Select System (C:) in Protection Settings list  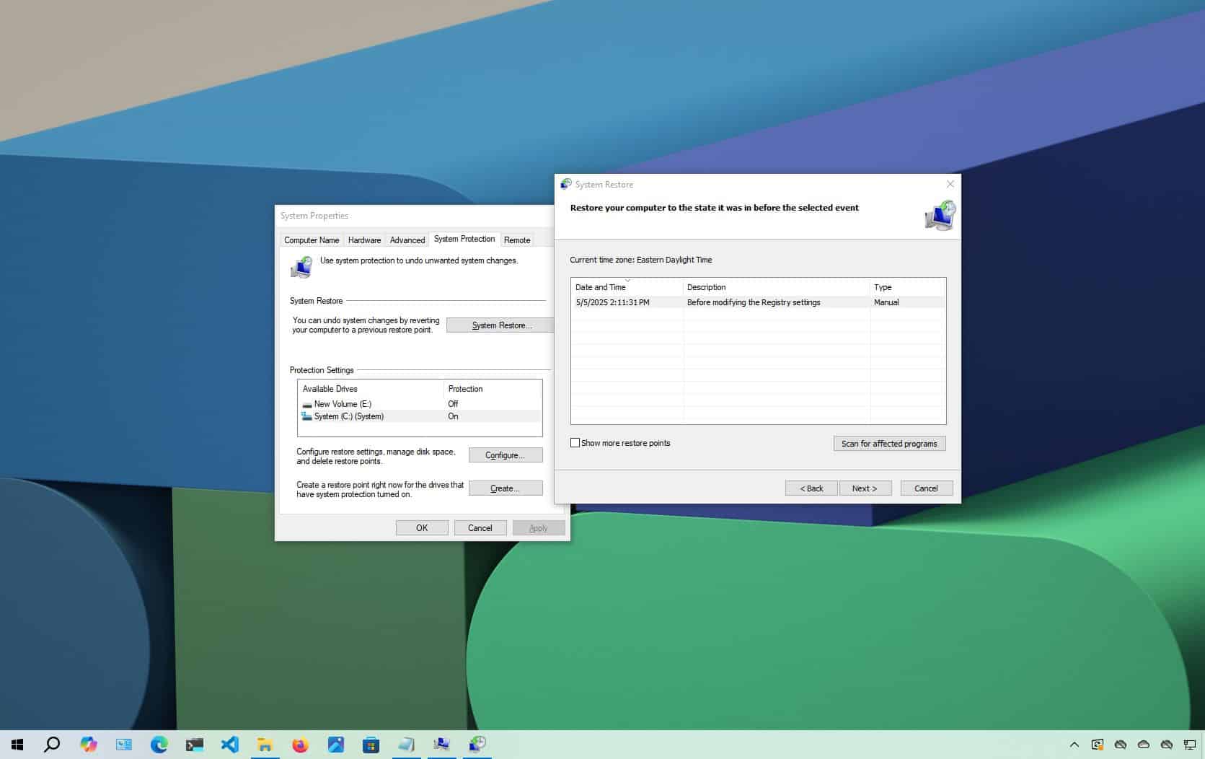pyautogui.click(x=348, y=416)
